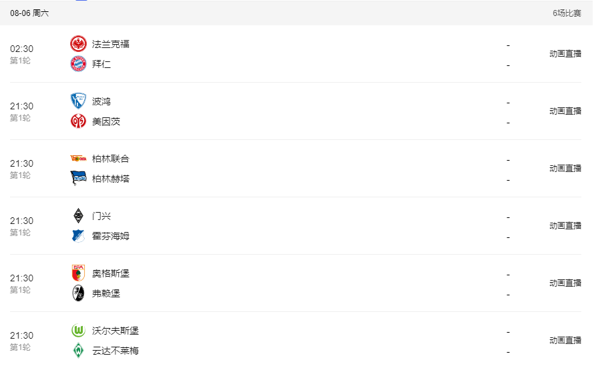Click the 08-06 周六 date header
The height and width of the screenshot is (366, 594).
(29, 13)
